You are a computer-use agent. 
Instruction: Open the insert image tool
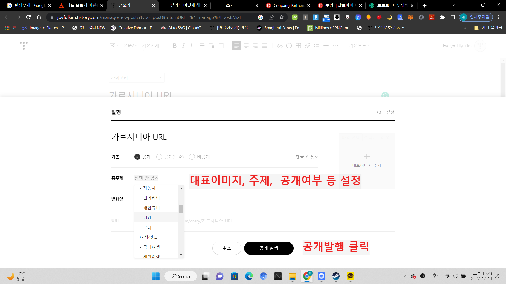(x=114, y=45)
